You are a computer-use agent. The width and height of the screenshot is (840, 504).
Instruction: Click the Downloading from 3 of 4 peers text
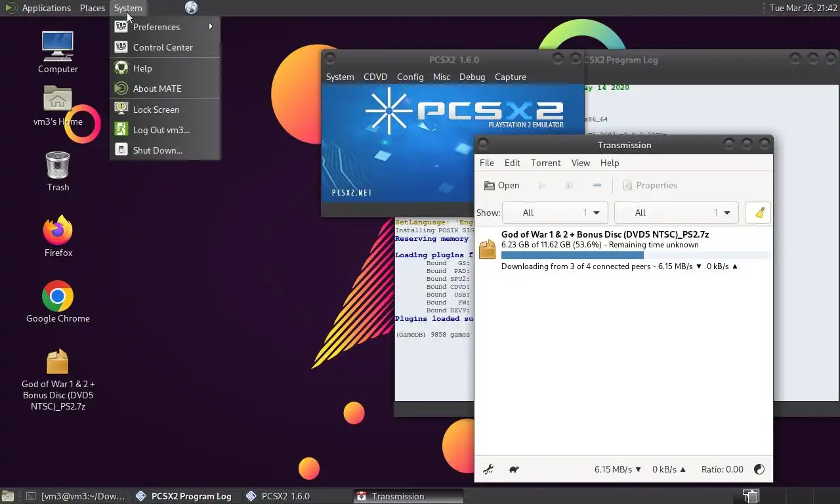click(619, 266)
